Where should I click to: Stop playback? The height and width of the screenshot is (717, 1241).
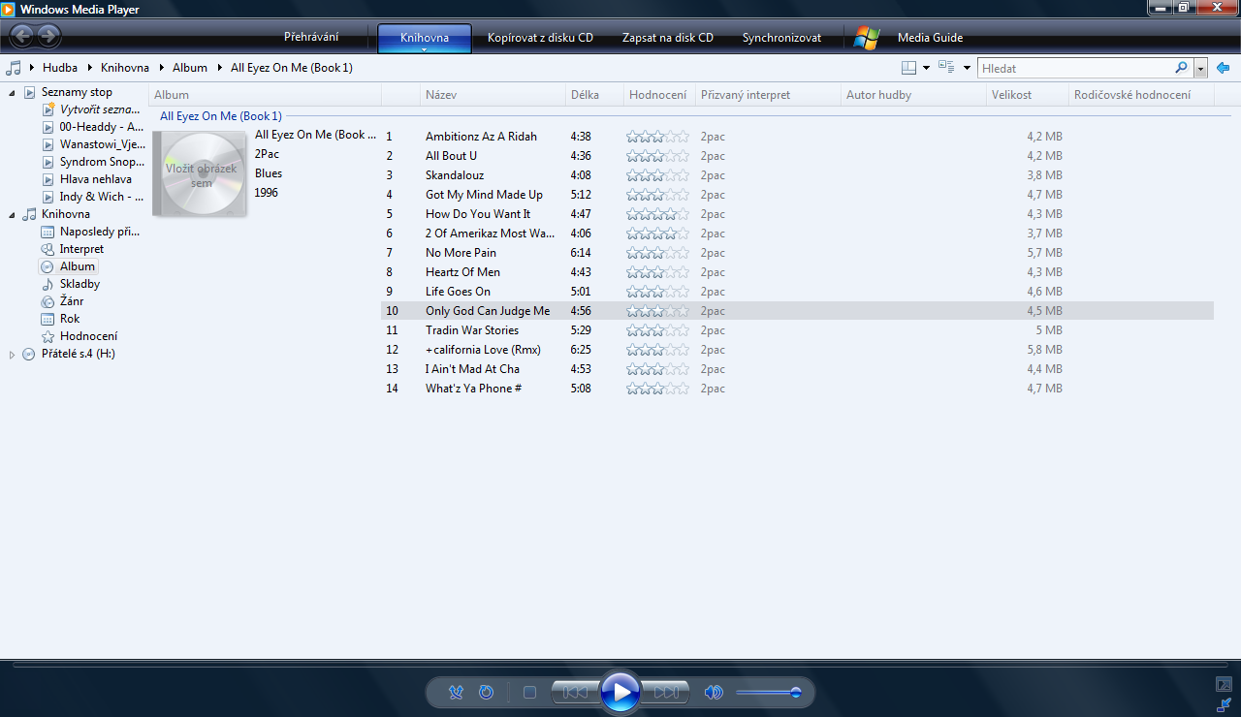529,693
